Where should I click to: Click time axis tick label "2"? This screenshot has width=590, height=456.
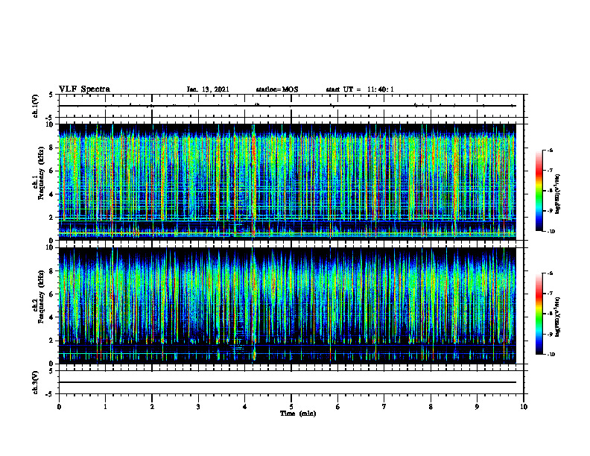152,407
